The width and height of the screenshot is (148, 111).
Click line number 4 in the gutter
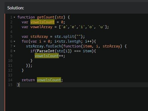11,32
